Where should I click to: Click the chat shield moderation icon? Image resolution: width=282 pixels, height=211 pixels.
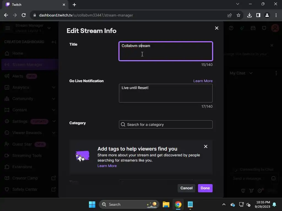(243, 191)
